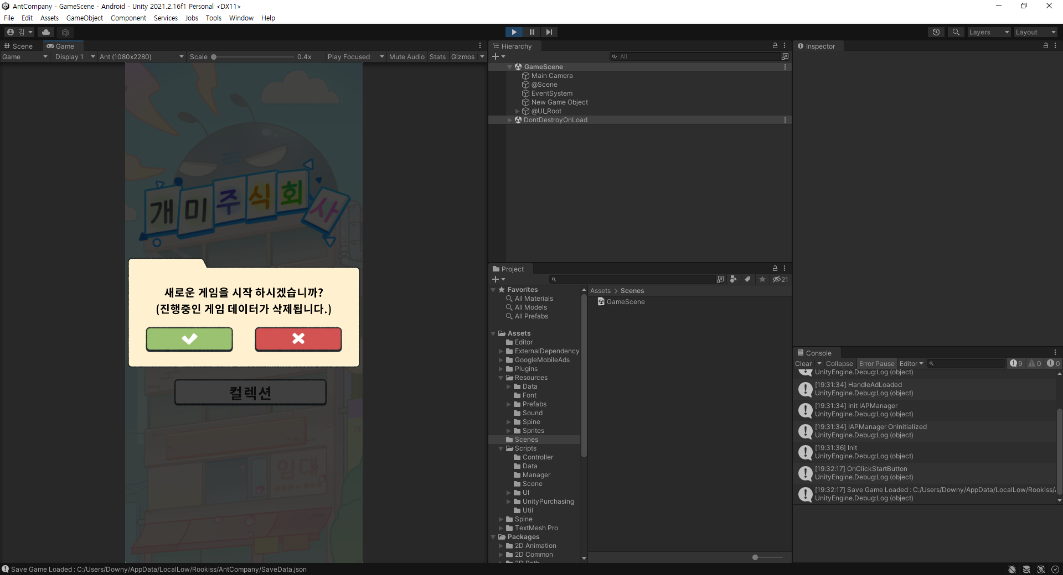The width and height of the screenshot is (1063, 575).
Task: Open Console Editor target dropdown
Action: [911, 363]
